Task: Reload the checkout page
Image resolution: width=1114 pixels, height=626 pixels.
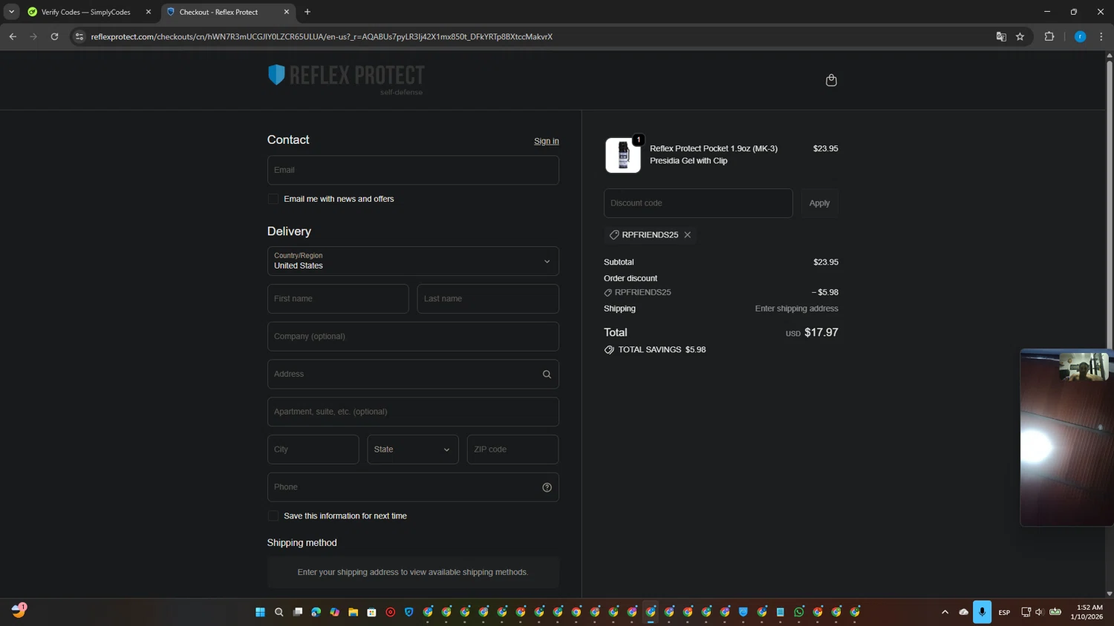Action: tap(54, 36)
